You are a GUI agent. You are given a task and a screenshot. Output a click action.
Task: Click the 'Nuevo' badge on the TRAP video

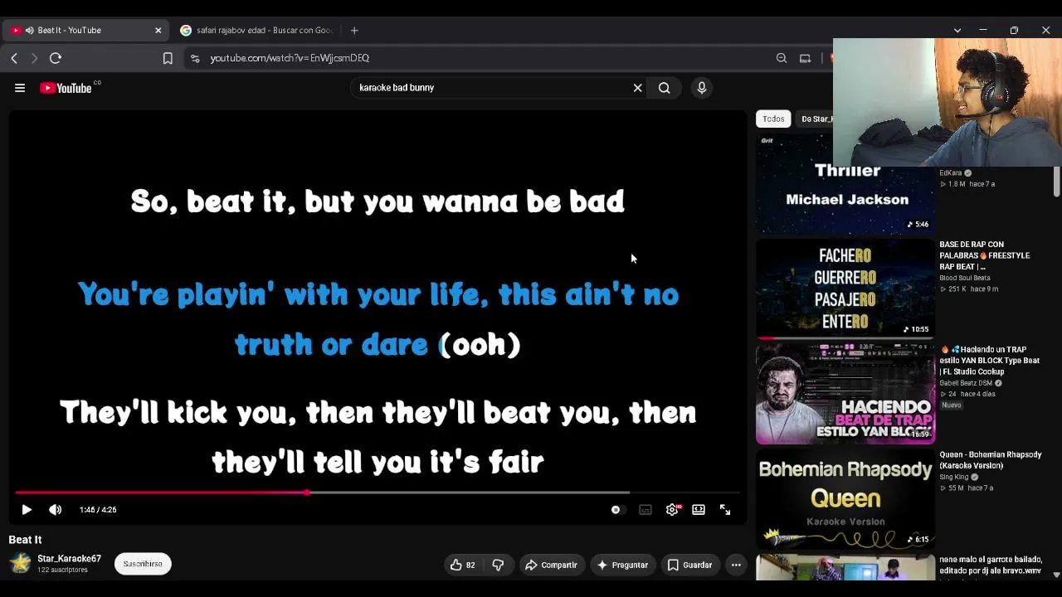click(x=951, y=405)
